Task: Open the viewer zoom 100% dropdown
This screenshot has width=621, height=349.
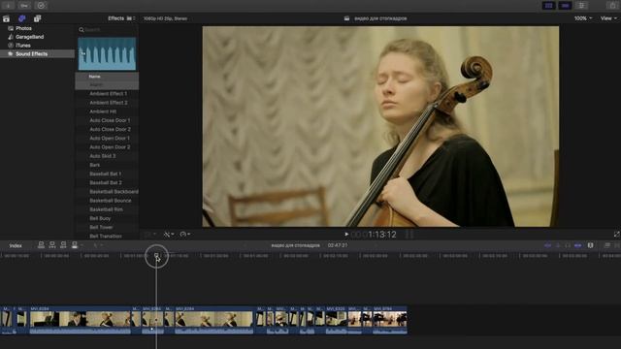Action: [x=583, y=18]
